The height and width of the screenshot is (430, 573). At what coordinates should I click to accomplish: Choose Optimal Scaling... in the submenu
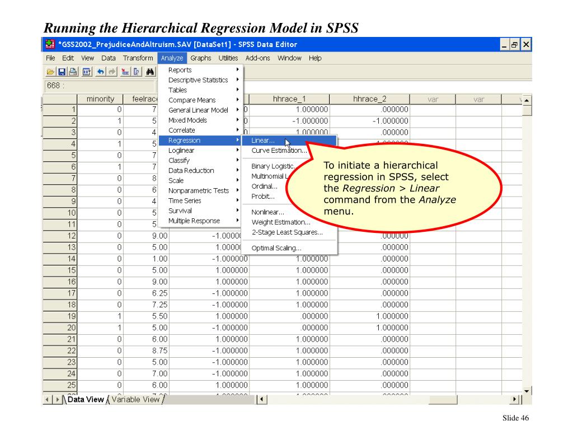276,248
